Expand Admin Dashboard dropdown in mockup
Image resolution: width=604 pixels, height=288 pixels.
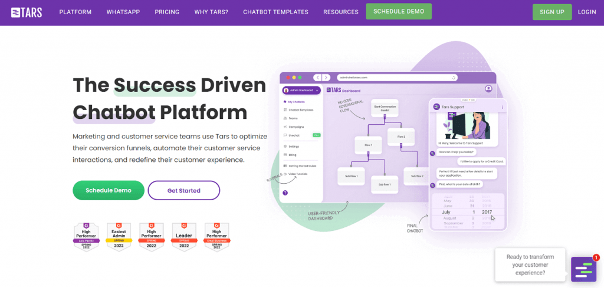(x=301, y=90)
